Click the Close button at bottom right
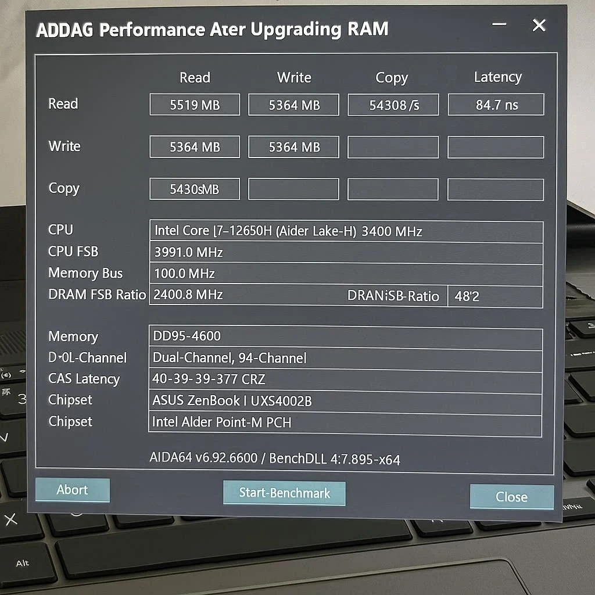The width and height of the screenshot is (595, 595). (511, 497)
